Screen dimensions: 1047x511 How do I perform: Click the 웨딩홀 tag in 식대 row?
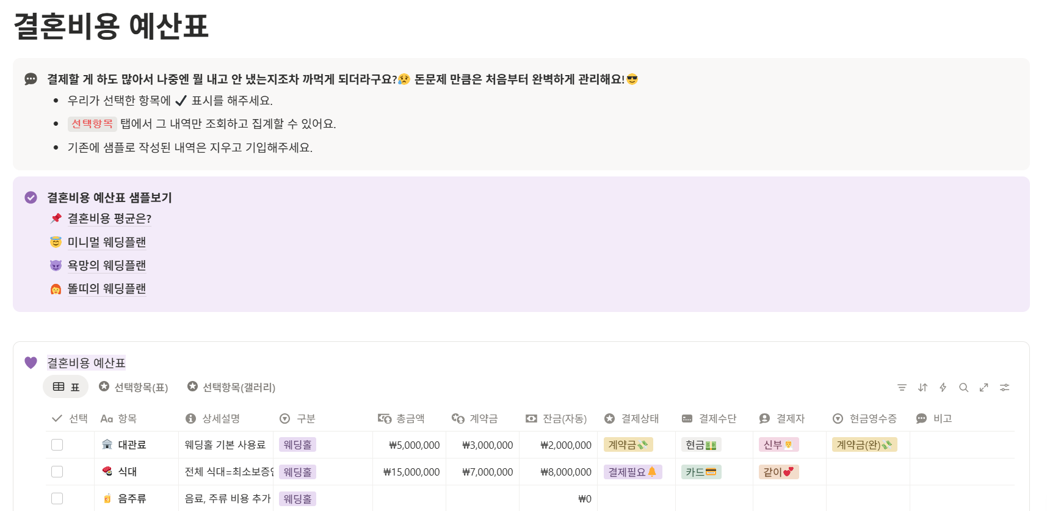point(297,471)
